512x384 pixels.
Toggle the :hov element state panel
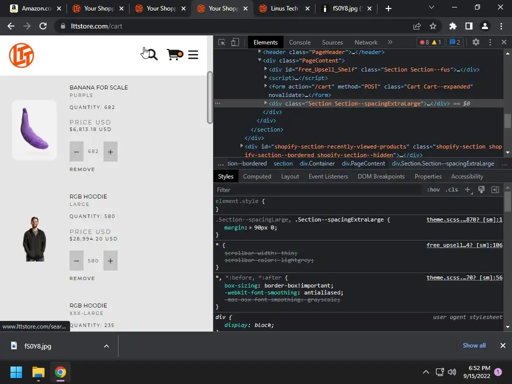(433, 189)
